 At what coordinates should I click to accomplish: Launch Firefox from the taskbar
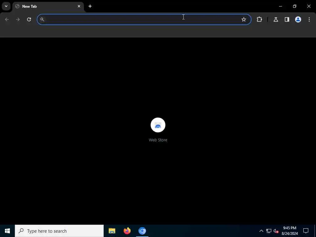pyautogui.click(x=127, y=231)
